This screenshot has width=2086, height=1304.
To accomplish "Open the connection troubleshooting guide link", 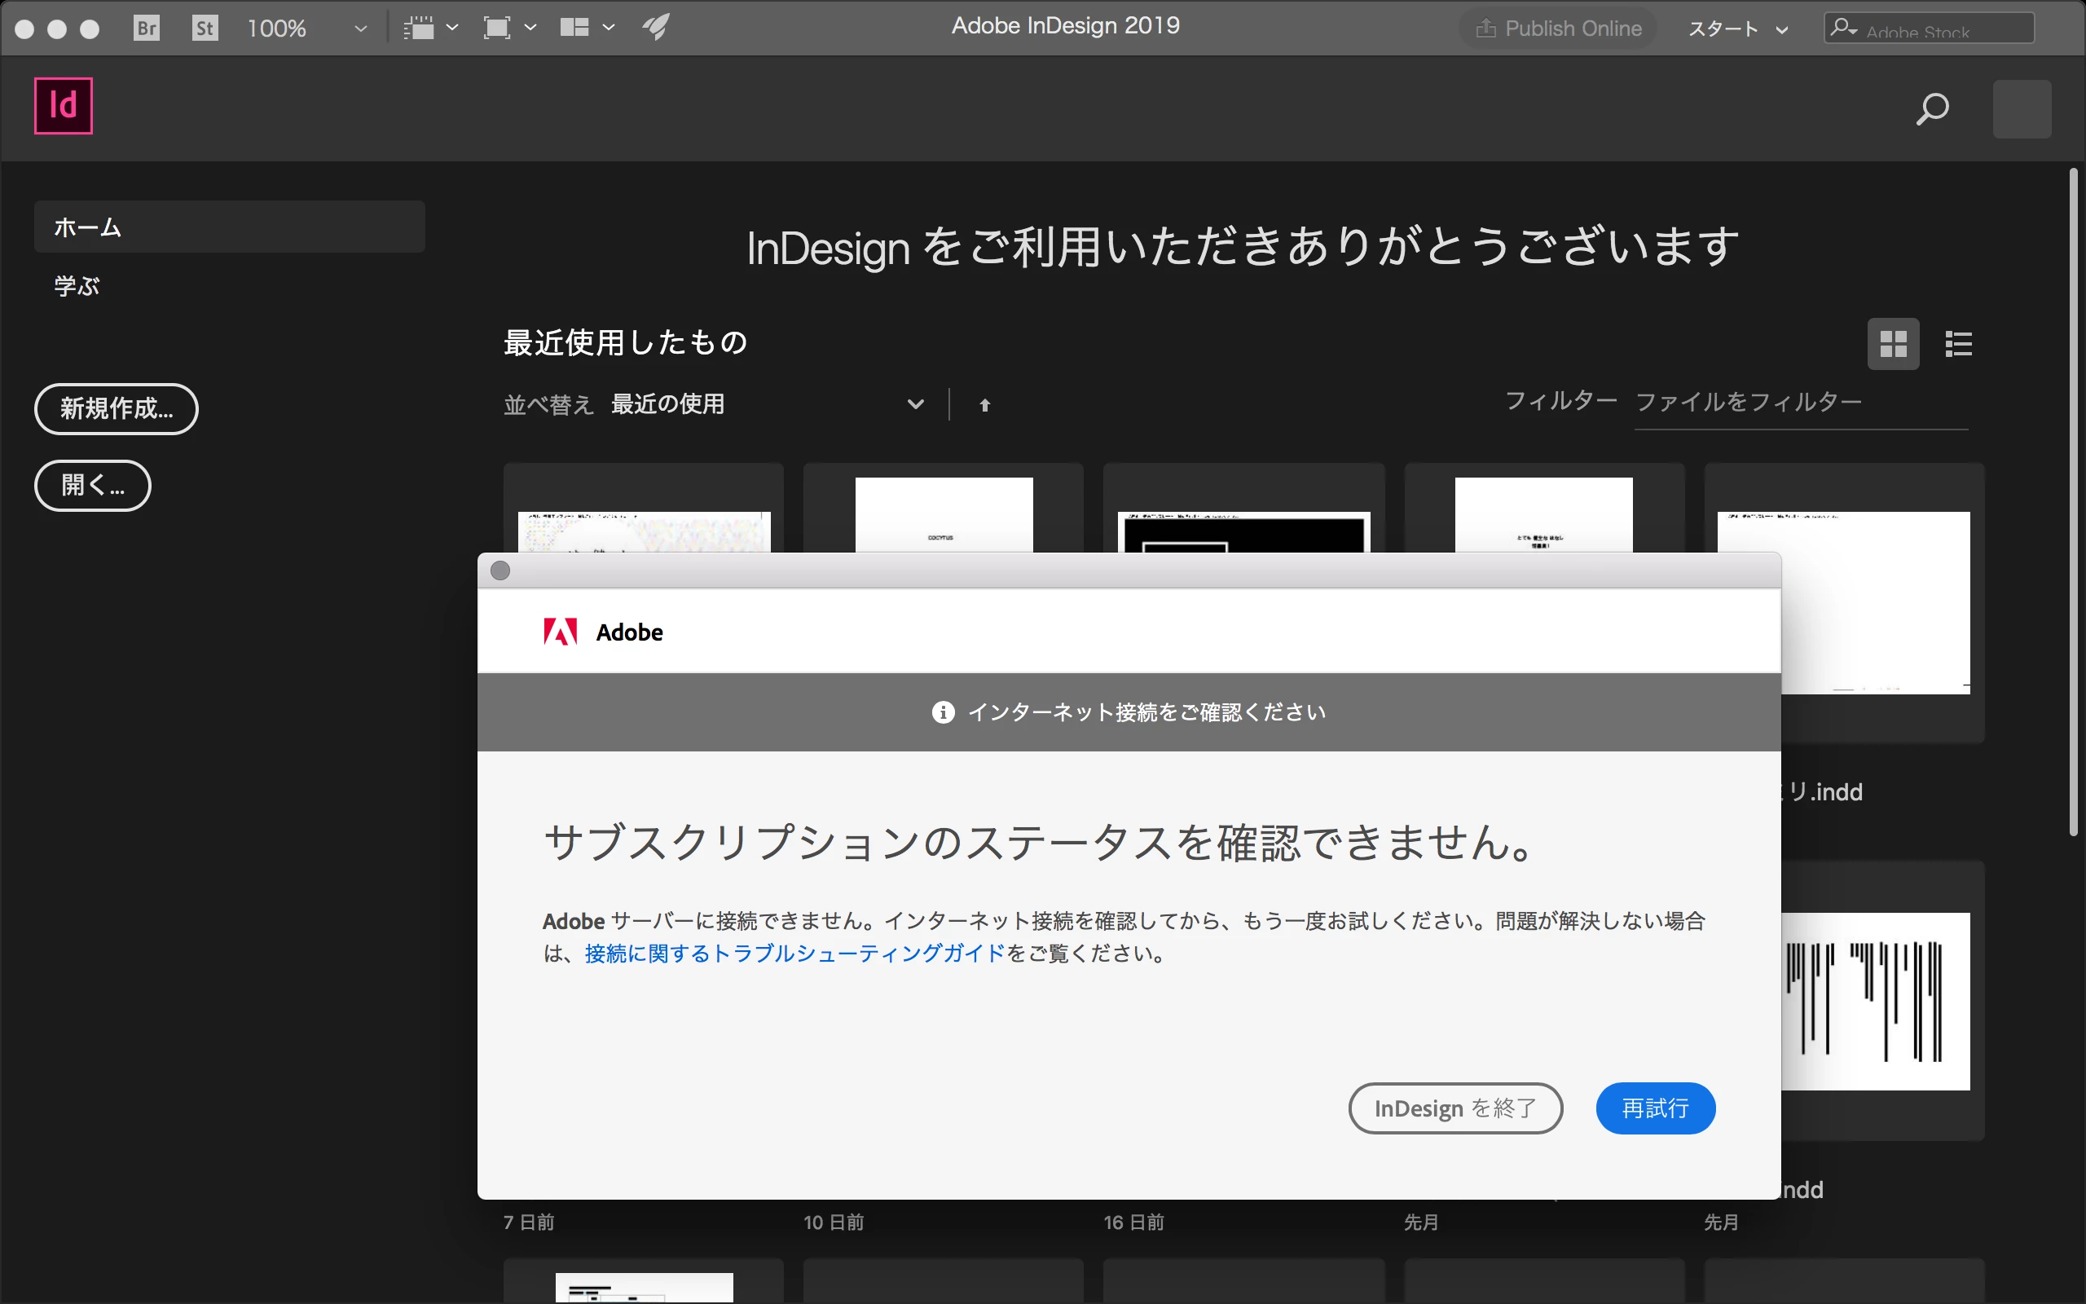I will coord(794,953).
